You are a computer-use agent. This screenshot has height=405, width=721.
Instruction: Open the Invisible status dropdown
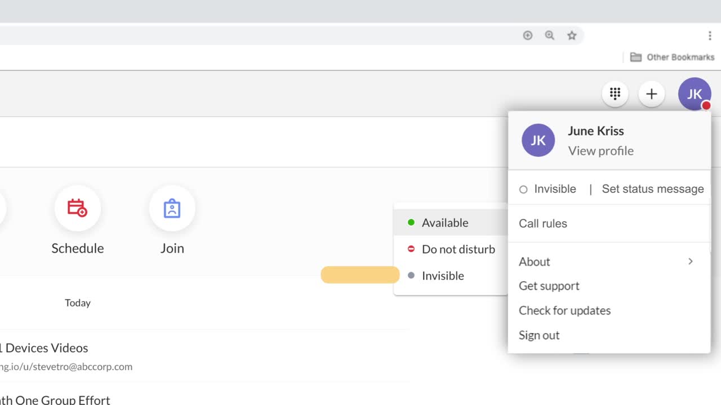tap(548, 189)
